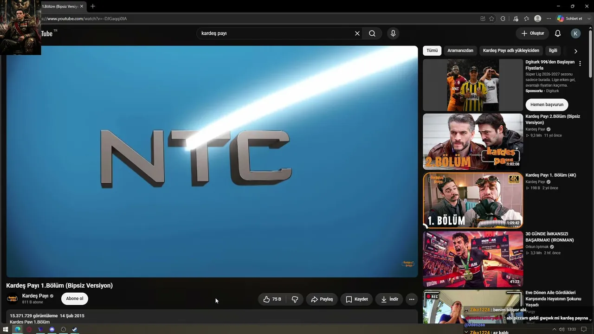This screenshot has width=594, height=334.
Task: Switch to Microsoft Edge on the taskbar
Action: [17, 329]
